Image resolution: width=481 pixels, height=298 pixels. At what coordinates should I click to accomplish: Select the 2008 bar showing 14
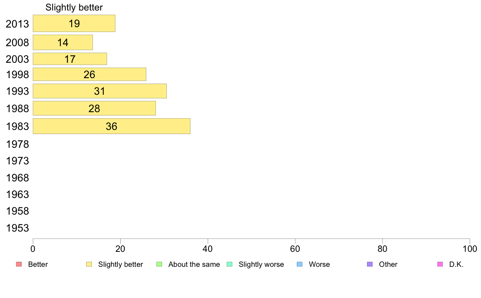(63, 43)
